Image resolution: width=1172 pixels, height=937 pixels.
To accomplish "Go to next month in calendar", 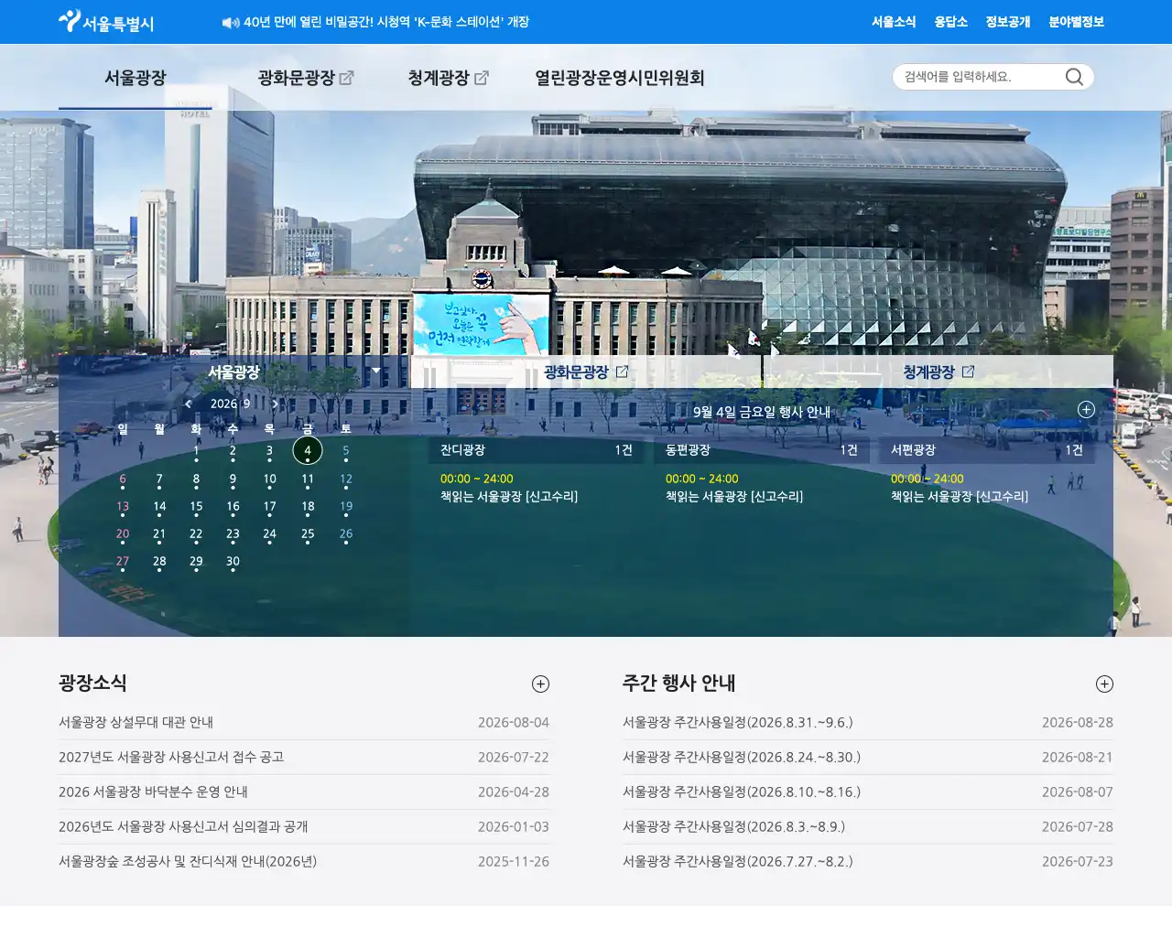I will click(x=275, y=404).
